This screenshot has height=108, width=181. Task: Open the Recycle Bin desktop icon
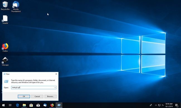(x=5, y=6)
